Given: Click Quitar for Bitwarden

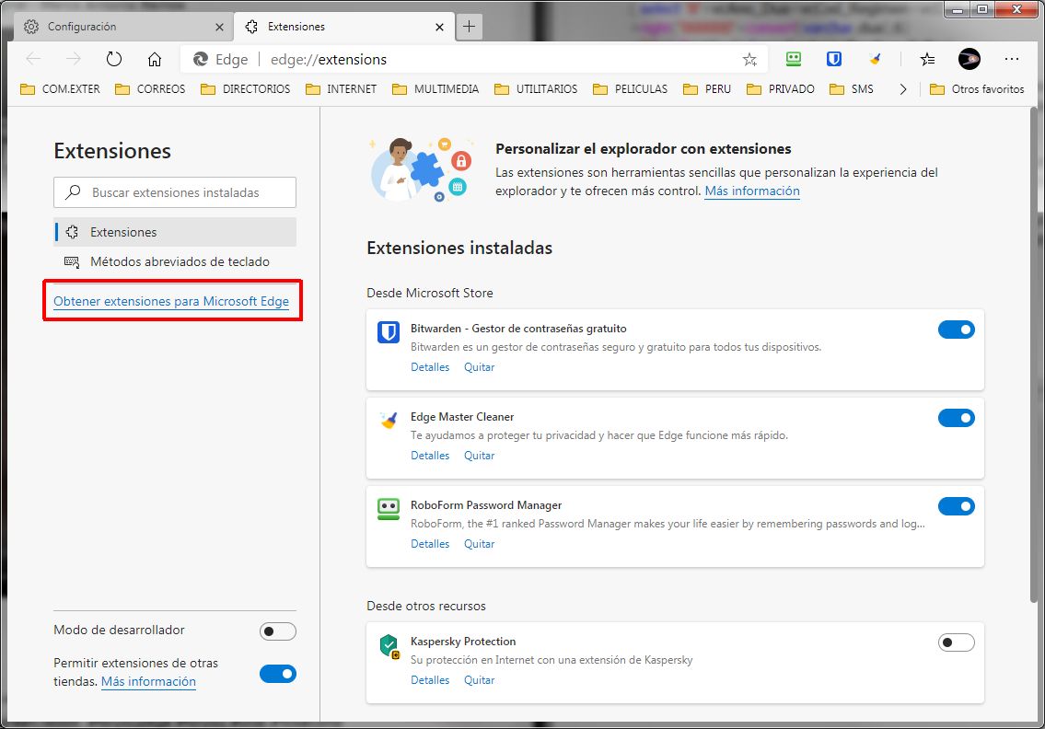Looking at the screenshot, I should click(x=479, y=367).
